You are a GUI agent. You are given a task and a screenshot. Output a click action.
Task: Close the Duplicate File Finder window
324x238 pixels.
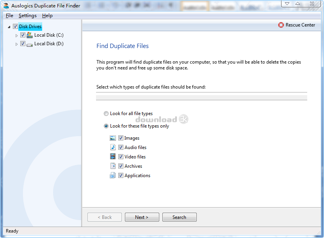[312, 4]
